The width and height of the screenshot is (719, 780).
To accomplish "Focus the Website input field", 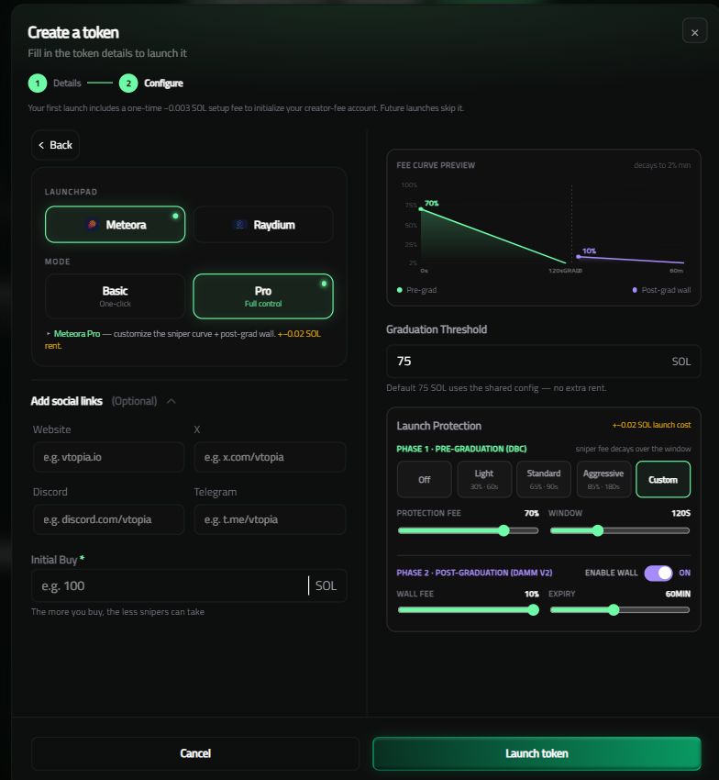I will (x=108, y=457).
